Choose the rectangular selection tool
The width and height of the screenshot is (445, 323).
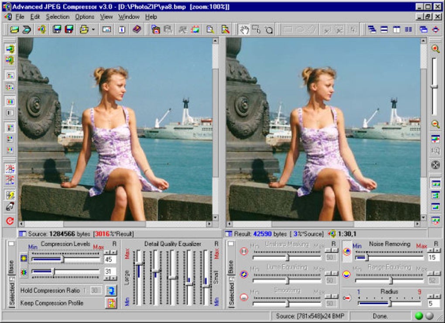click(256, 30)
